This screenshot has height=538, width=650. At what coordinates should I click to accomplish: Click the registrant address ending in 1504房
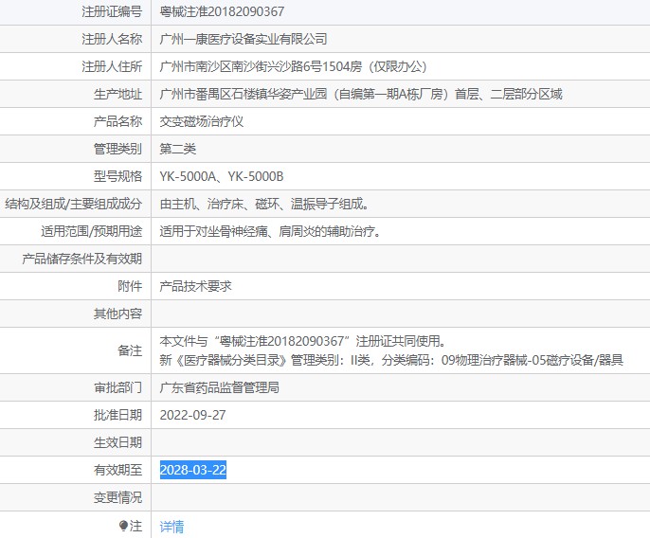pyautogui.click(x=294, y=66)
